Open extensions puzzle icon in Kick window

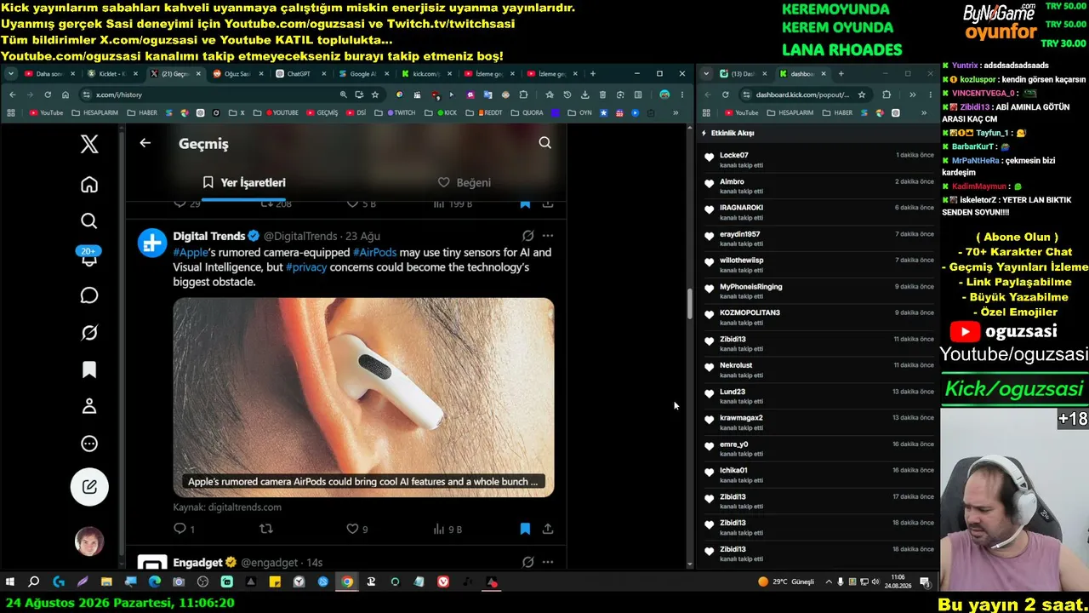pos(887,95)
